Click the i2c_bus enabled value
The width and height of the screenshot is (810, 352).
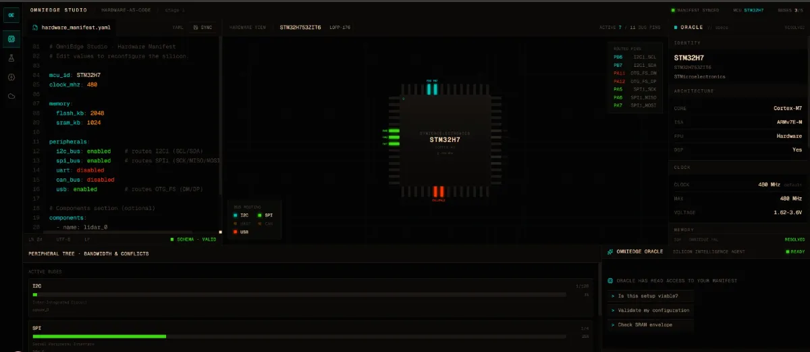click(x=98, y=151)
